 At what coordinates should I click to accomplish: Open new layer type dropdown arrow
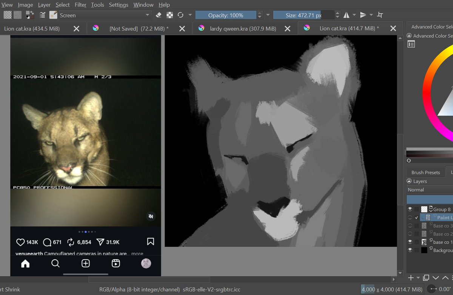coord(418,278)
